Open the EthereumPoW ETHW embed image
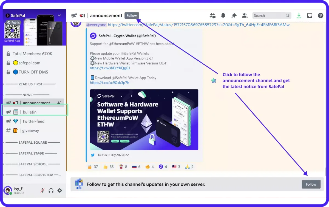This screenshot has width=329, height=207. (144, 120)
